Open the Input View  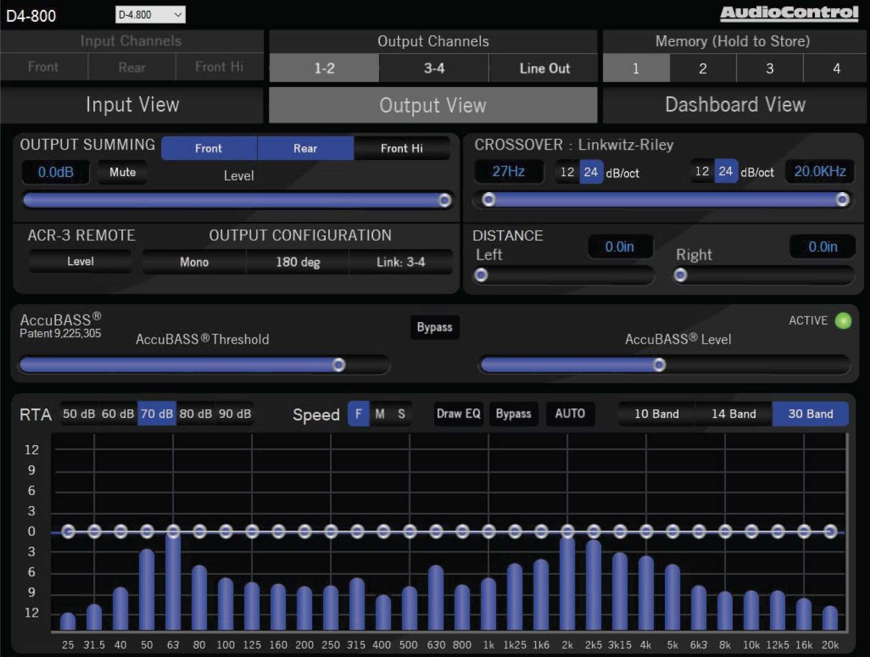132,104
